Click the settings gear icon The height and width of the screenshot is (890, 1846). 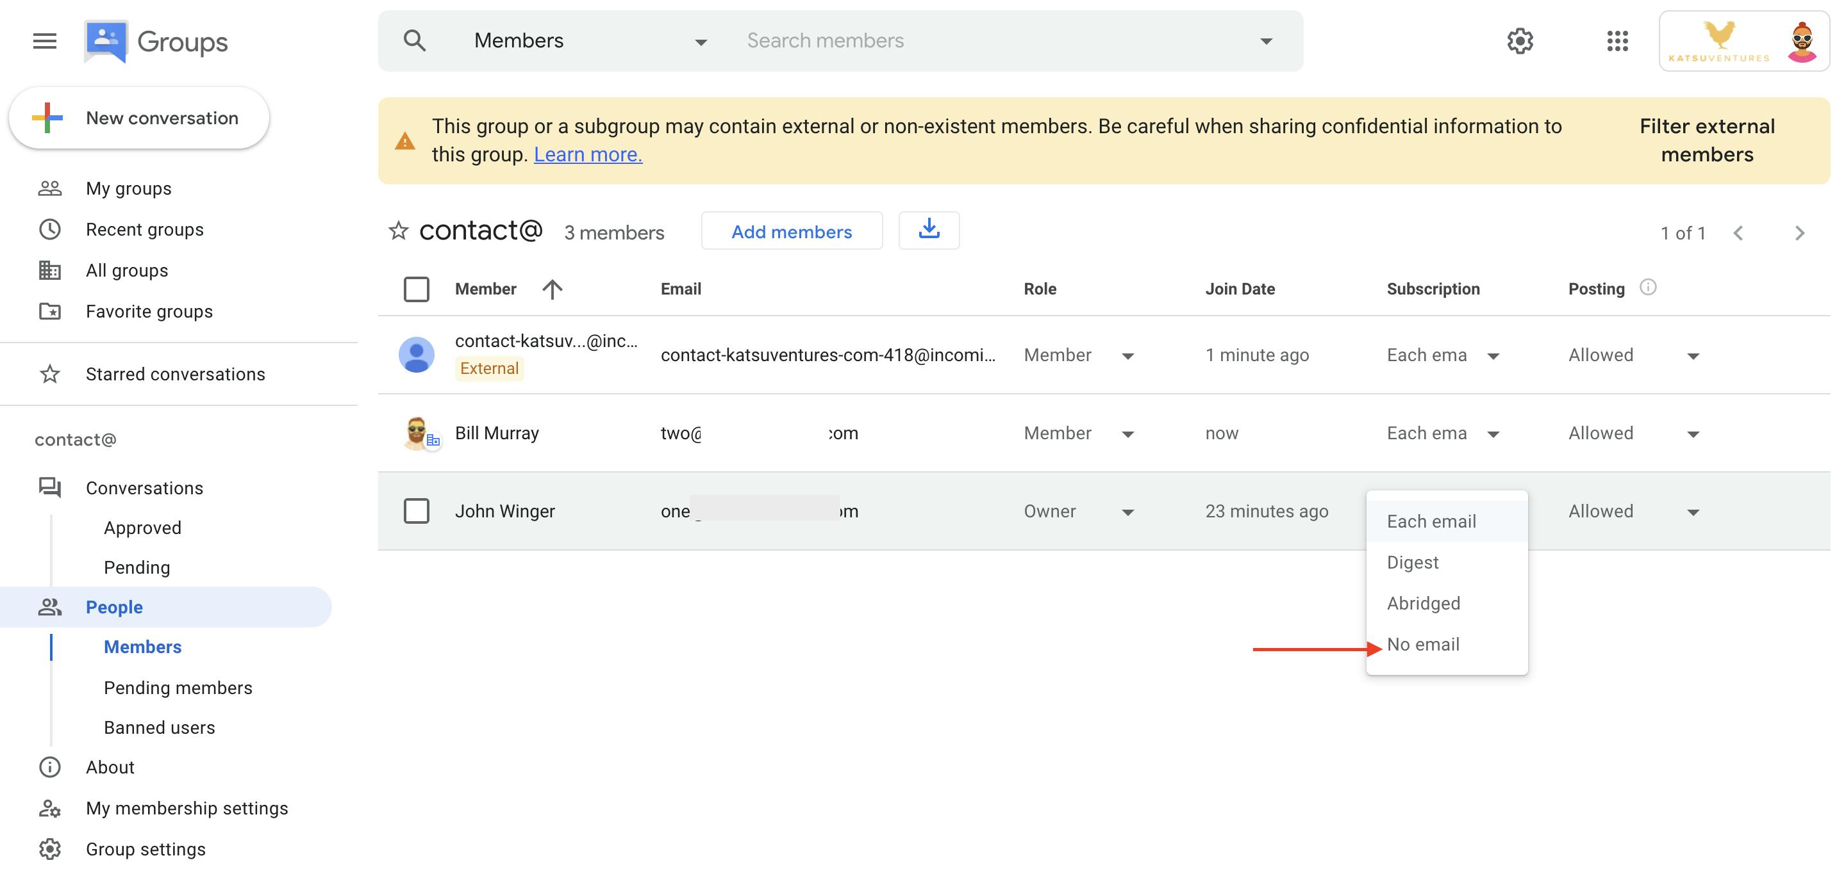click(1520, 40)
